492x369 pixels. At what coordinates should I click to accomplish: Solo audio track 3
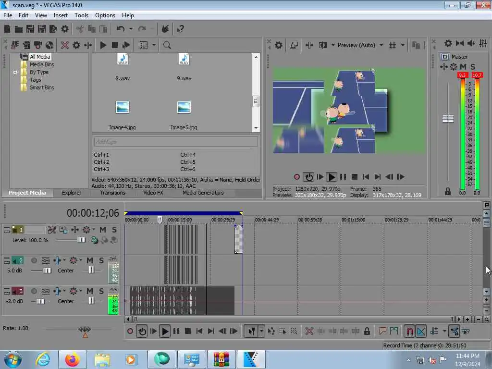pos(101,291)
